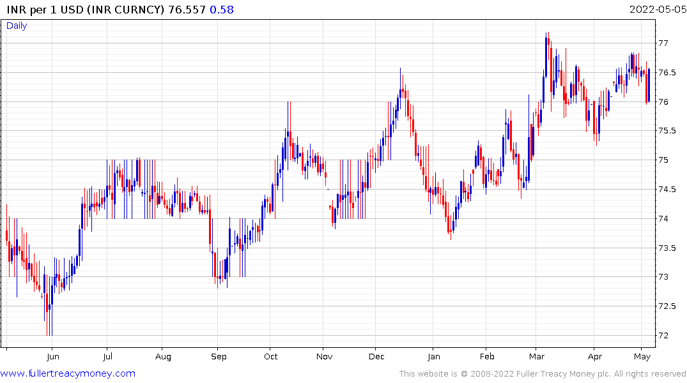Click the Jan month label
Viewport: 687px width, 383px height.
coord(434,357)
